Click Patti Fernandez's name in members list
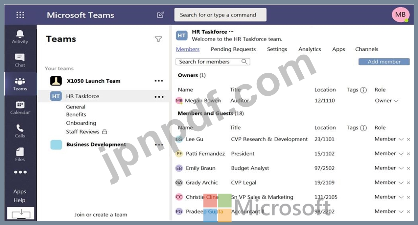Screen dimensions: 418x225 pyautogui.click(x=205, y=154)
